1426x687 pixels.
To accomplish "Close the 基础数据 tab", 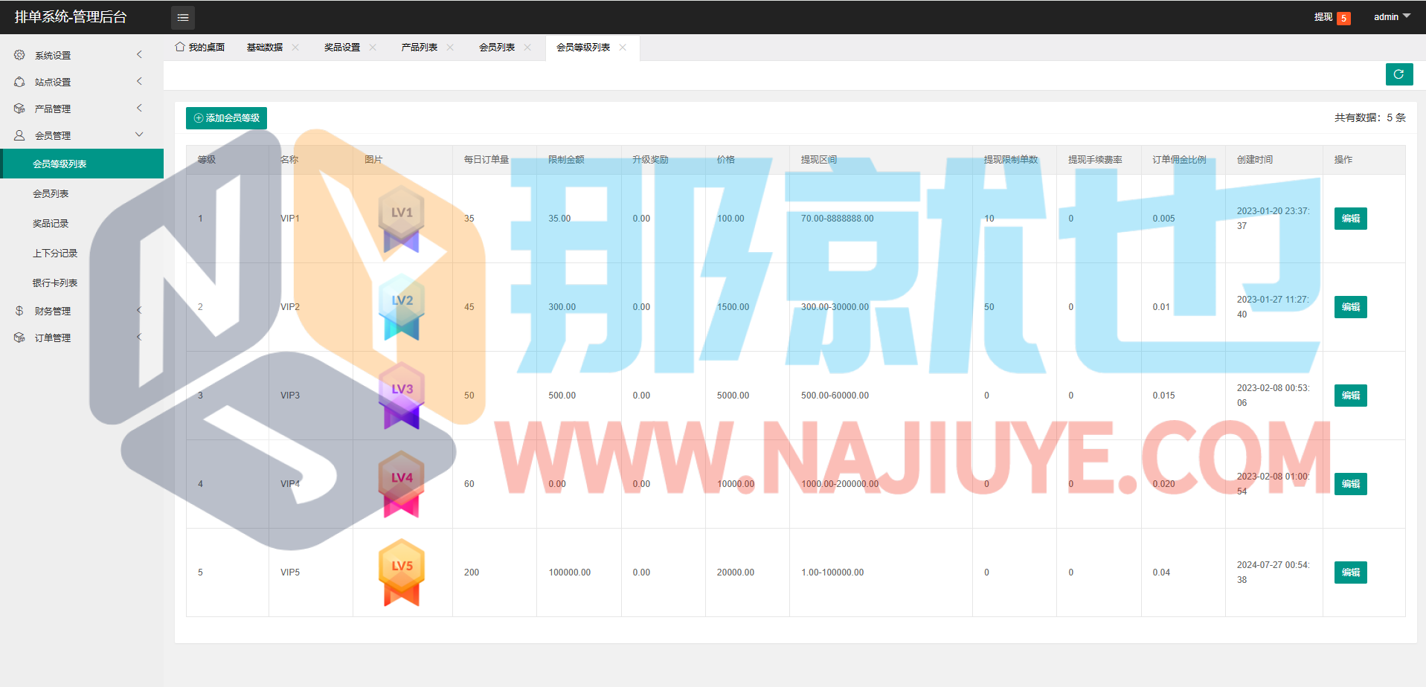I will [295, 47].
